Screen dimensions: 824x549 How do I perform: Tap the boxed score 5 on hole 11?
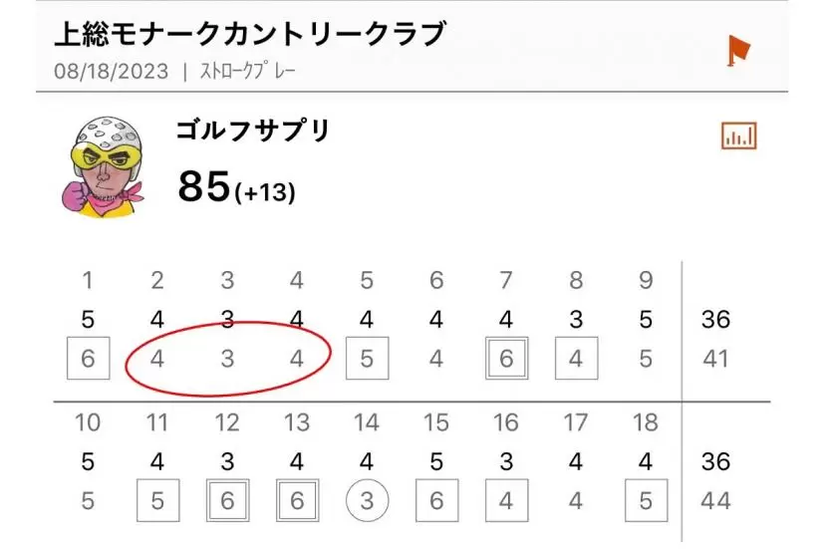(x=157, y=501)
